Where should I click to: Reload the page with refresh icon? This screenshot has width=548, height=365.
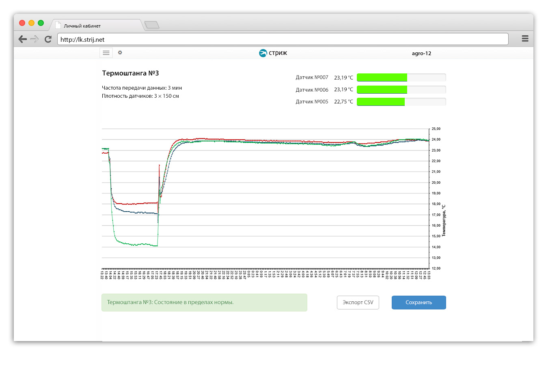48,39
